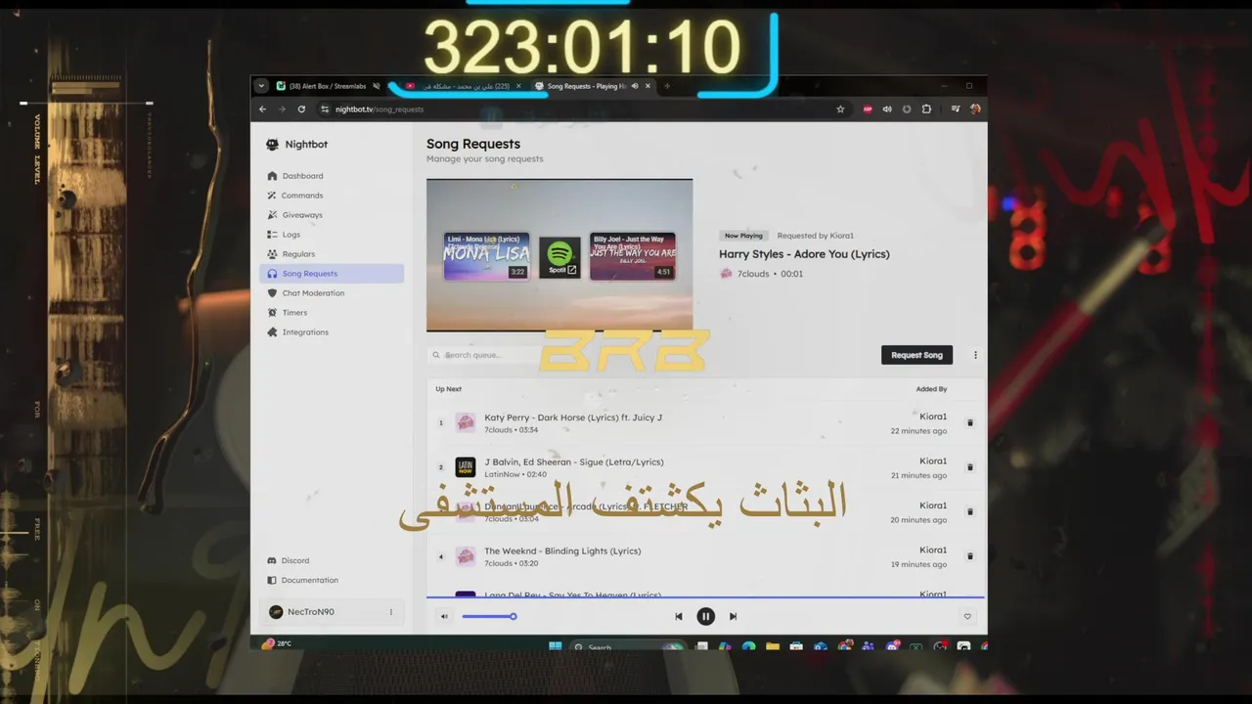
Task: Open the Integrations sidebar item
Action: 332,332
